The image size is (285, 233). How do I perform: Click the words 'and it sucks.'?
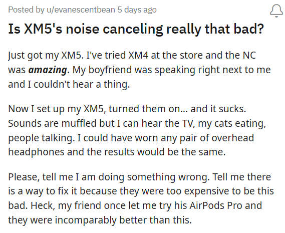[218, 109]
